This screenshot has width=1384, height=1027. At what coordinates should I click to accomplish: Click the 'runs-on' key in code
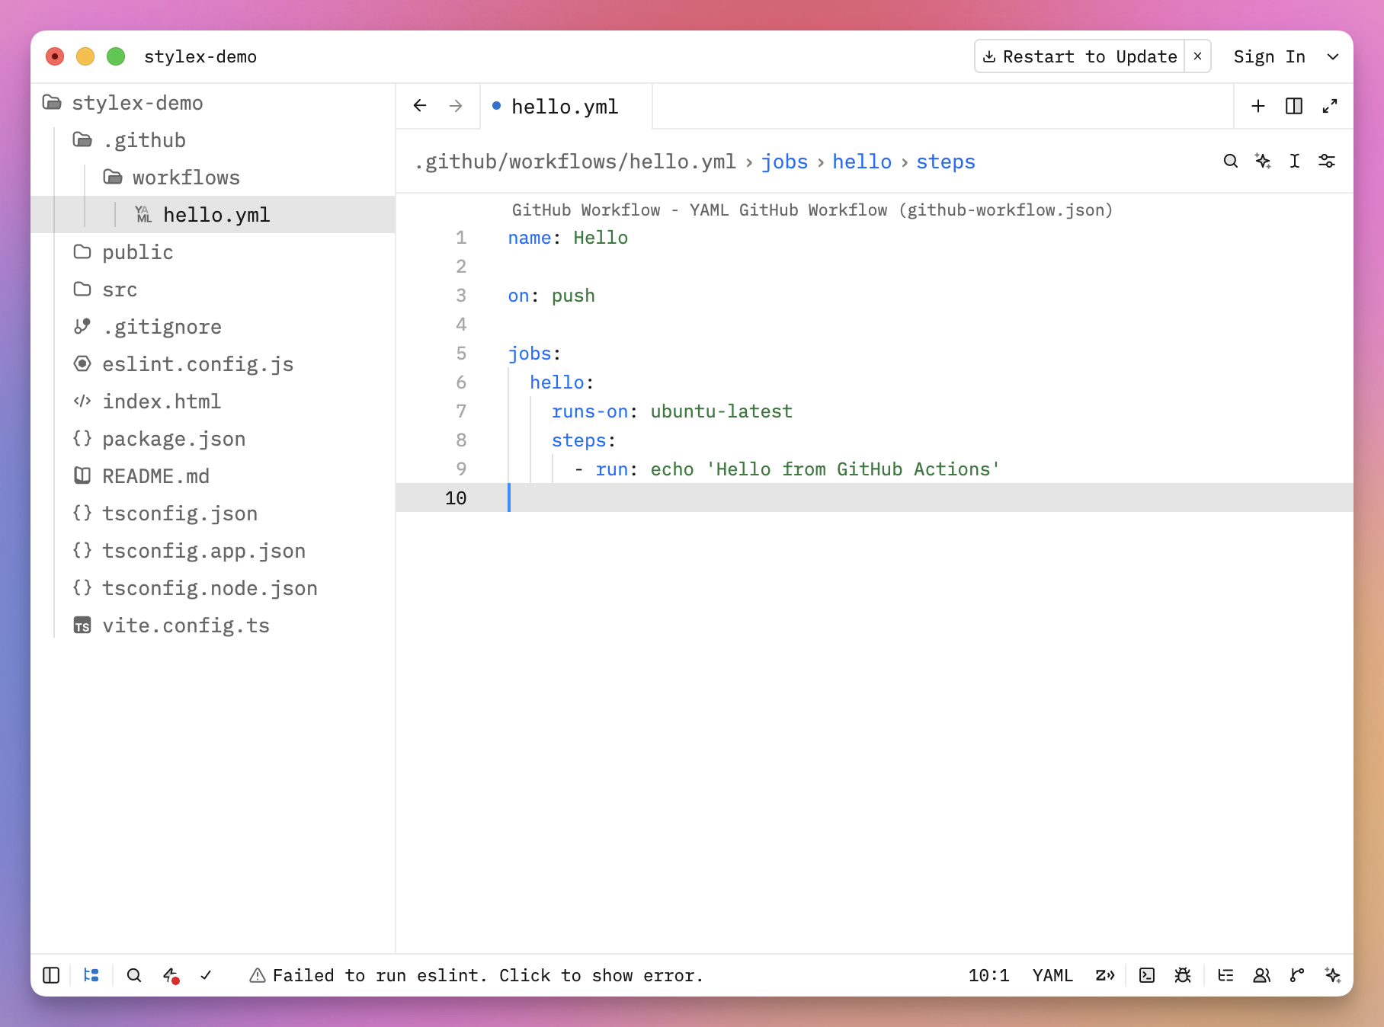coord(590,411)
